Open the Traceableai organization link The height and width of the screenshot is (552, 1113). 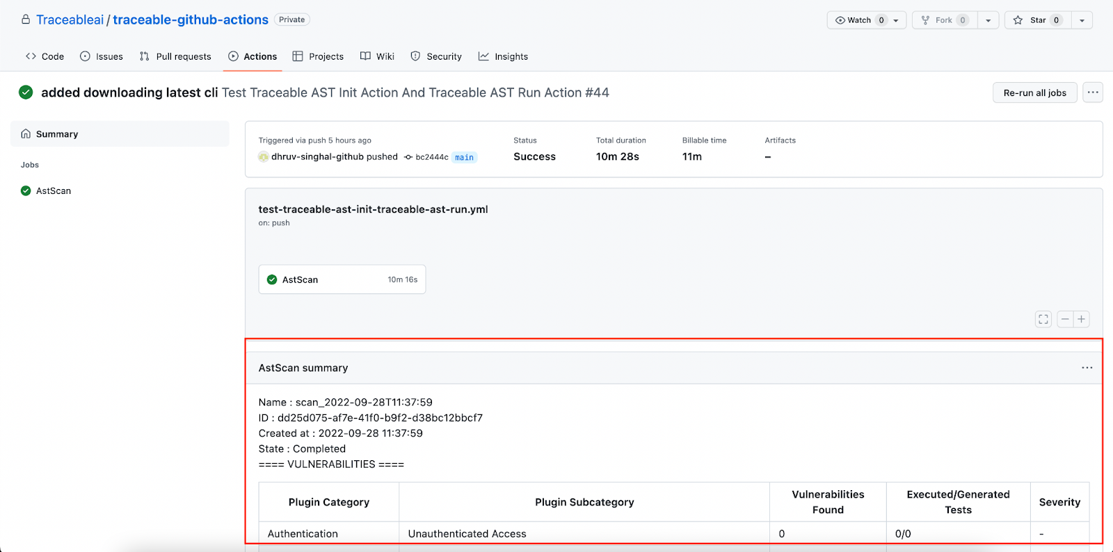coord(70,19)
